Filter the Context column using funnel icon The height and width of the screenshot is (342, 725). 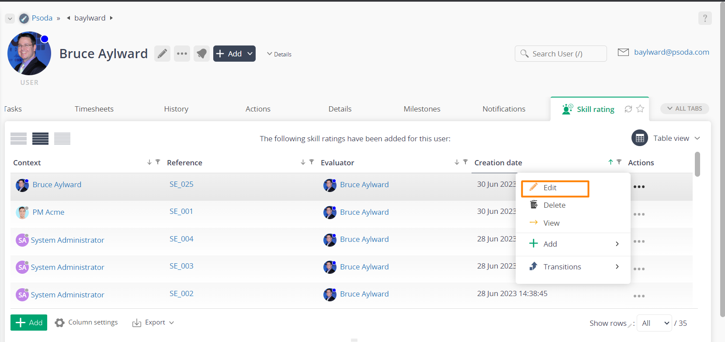pos(158,162)
